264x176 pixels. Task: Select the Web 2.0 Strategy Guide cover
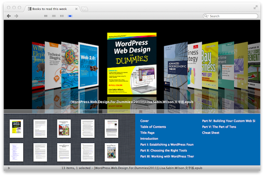pyautogui.click(x=88, y=65)
